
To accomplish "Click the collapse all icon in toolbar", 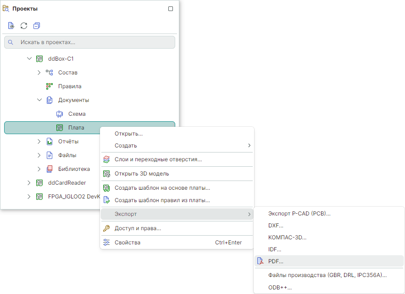I will point(37,26).
